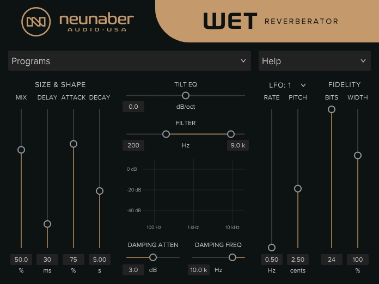Click the damping atten value 3.0
379x284 pixels.
tap(133, 270)
